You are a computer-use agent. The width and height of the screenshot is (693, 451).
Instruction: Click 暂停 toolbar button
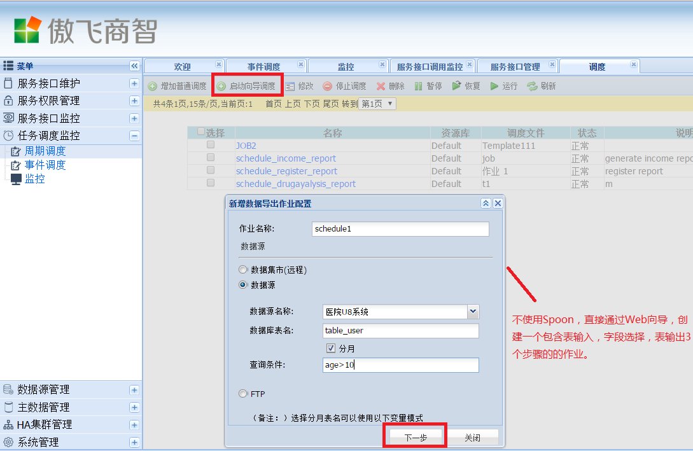point(428,86)
